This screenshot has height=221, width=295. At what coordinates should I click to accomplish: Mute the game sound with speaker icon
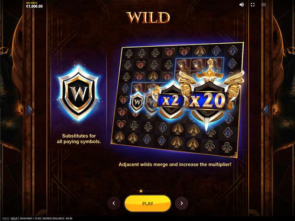pos(241,5)
